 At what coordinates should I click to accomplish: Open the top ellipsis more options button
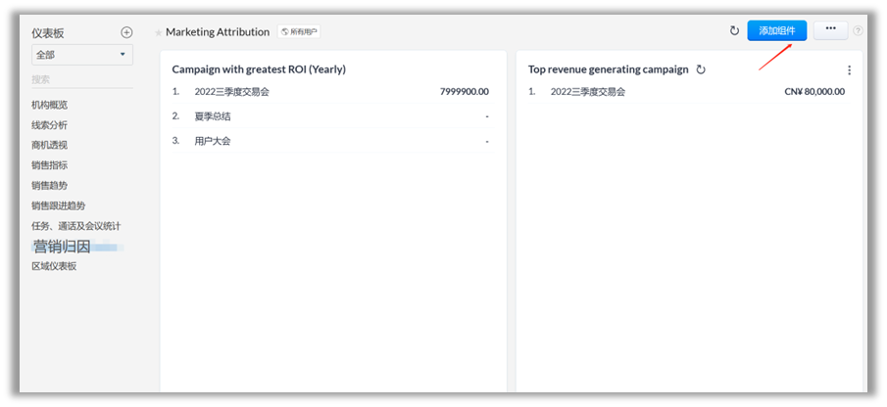click(x=830, y=29)
